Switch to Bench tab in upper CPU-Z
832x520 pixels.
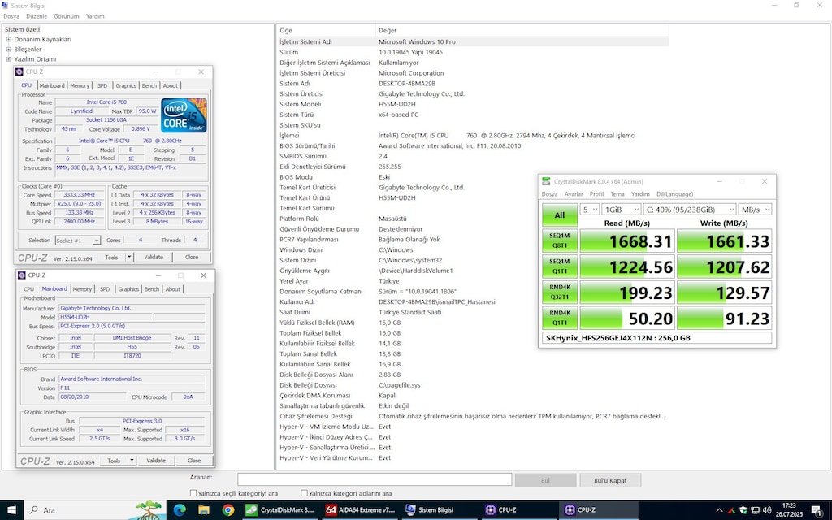149,85
